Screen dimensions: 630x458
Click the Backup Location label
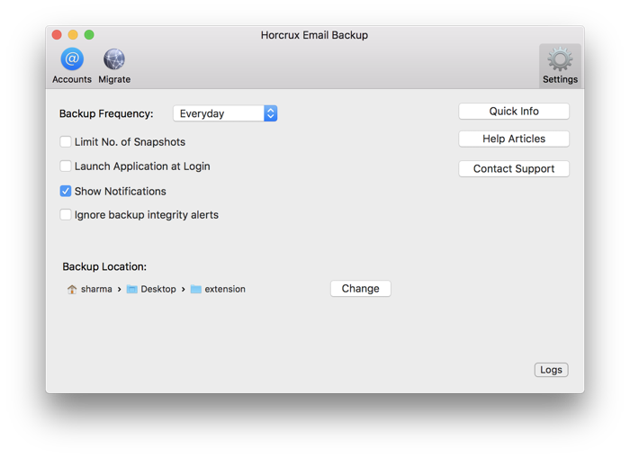(104, 266)
